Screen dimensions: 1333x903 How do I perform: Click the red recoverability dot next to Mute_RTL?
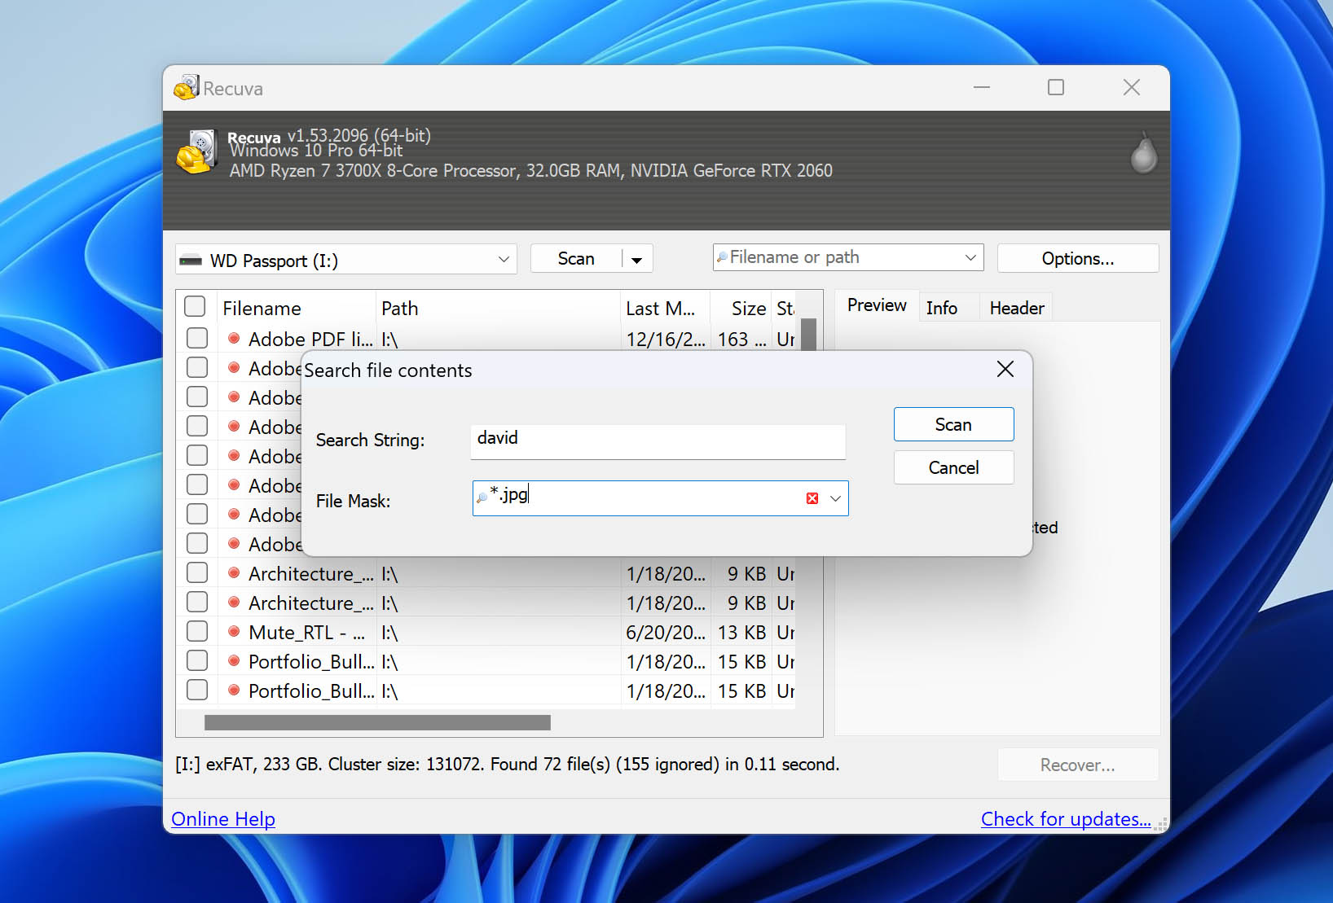click(234, 632)
